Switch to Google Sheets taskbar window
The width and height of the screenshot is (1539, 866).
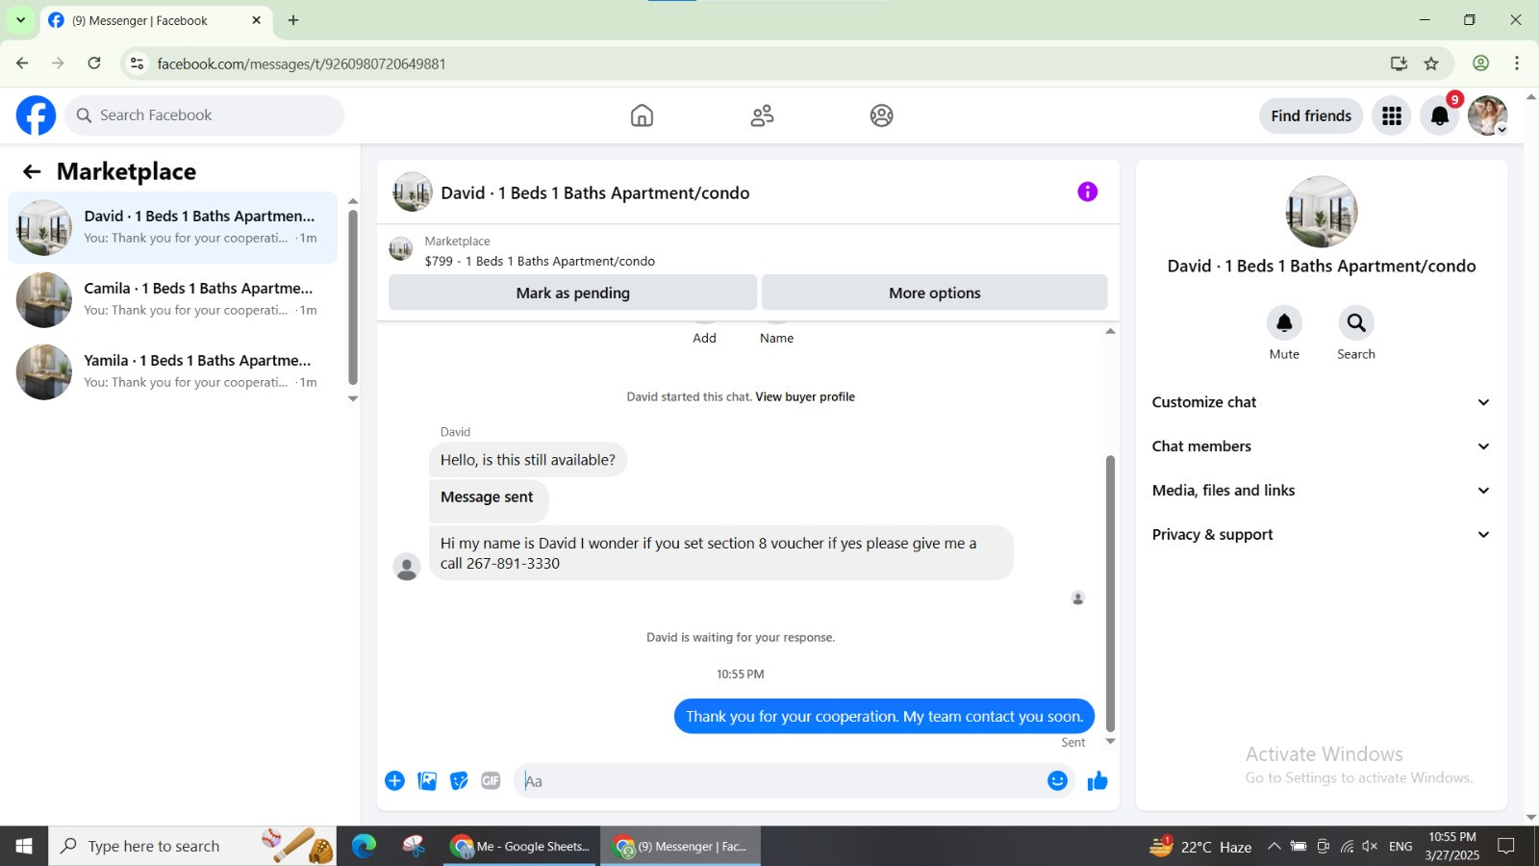point(521,846)
